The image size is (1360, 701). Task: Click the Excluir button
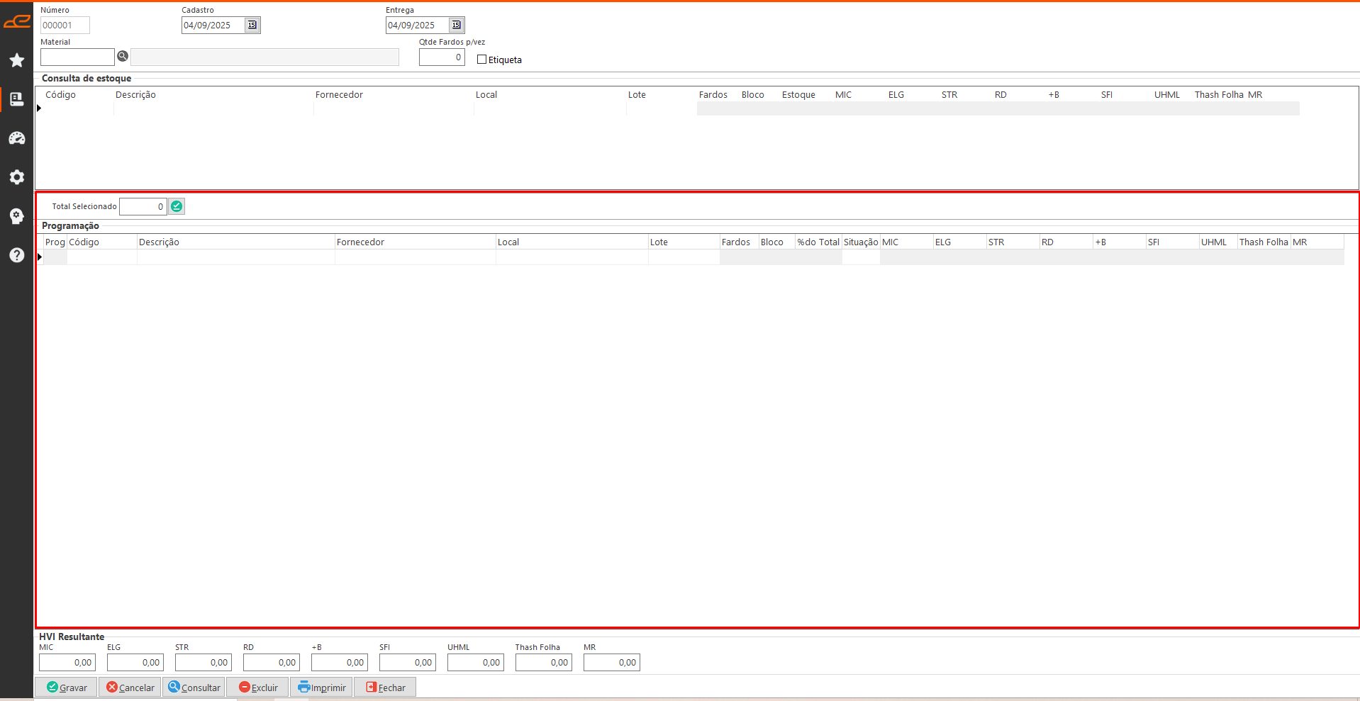258,688
